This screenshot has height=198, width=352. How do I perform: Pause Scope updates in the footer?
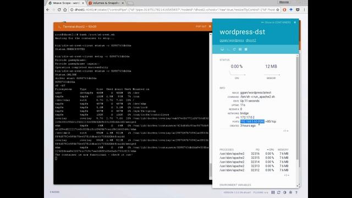[273, 193]
